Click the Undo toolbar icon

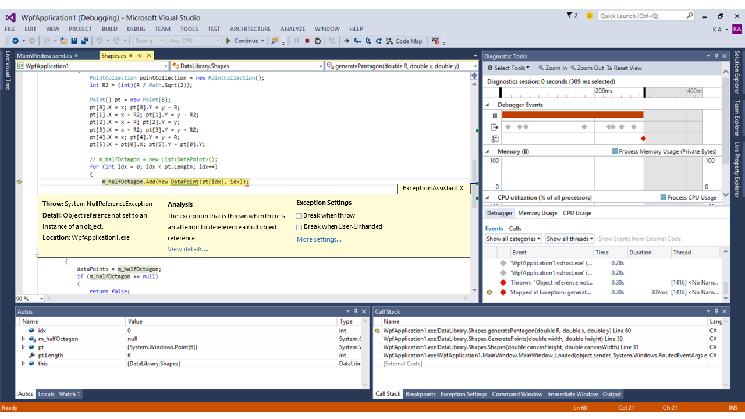pos(100,41)
